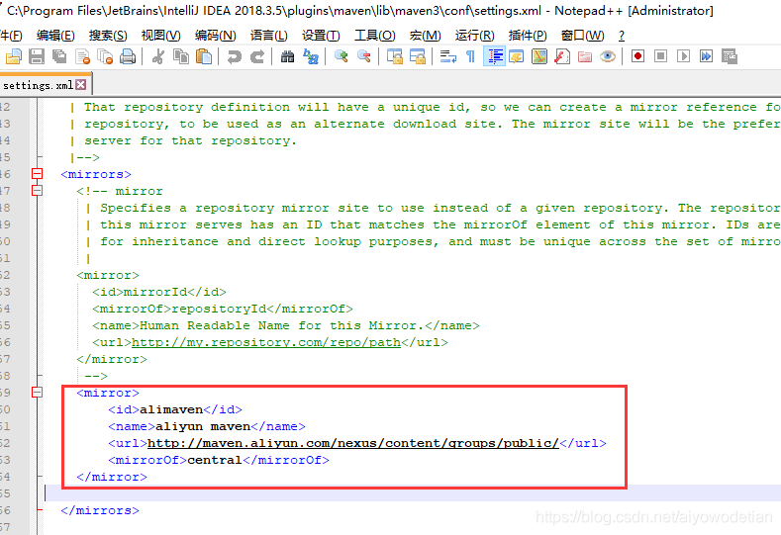Toggle word wrap from the toolbar
The height and width of the screenshot is (535, 781).
click(447, 56)
